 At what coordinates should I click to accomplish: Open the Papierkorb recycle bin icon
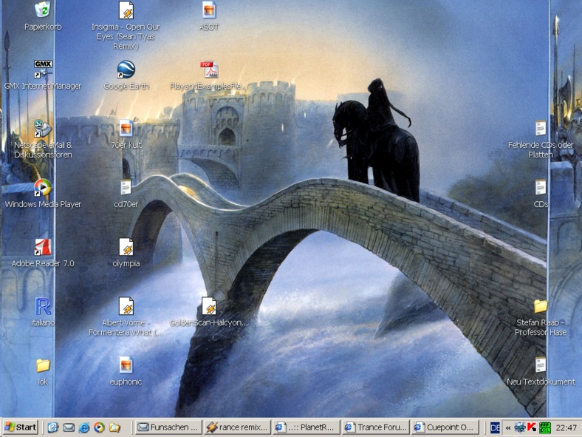[x=43, y=10]
